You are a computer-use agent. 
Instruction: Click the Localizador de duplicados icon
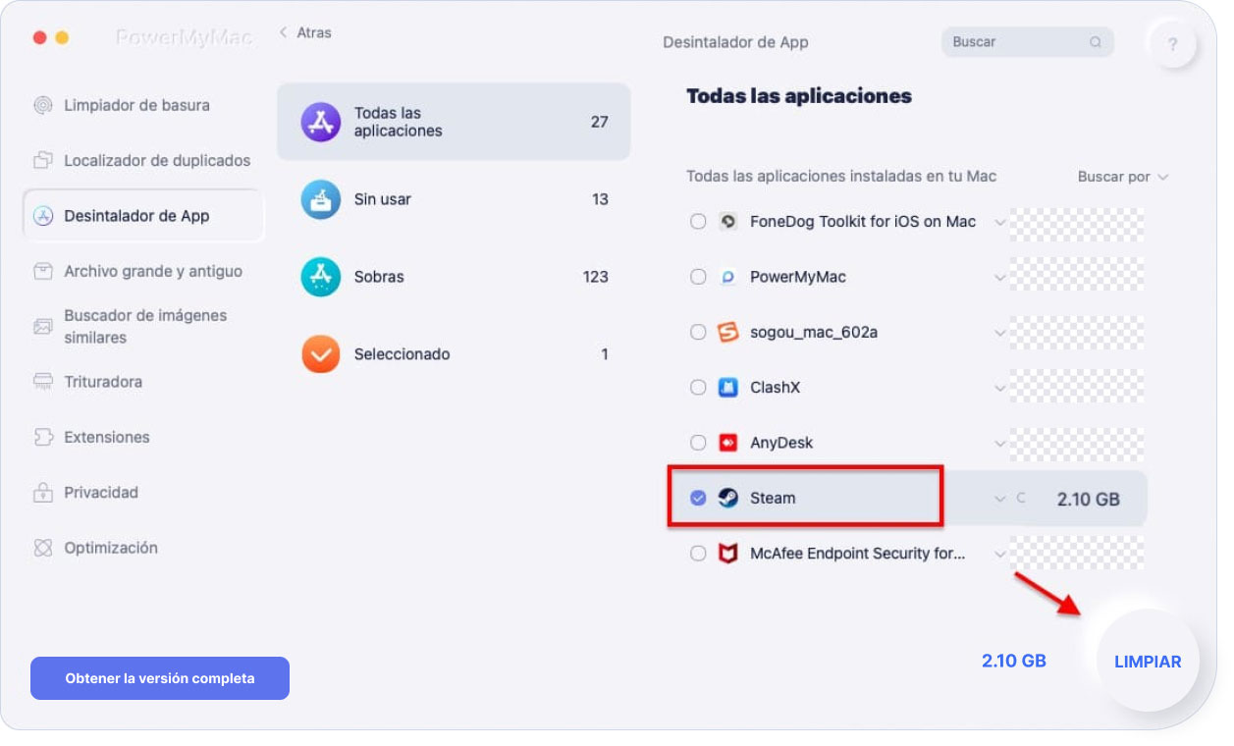click(43, 160)
